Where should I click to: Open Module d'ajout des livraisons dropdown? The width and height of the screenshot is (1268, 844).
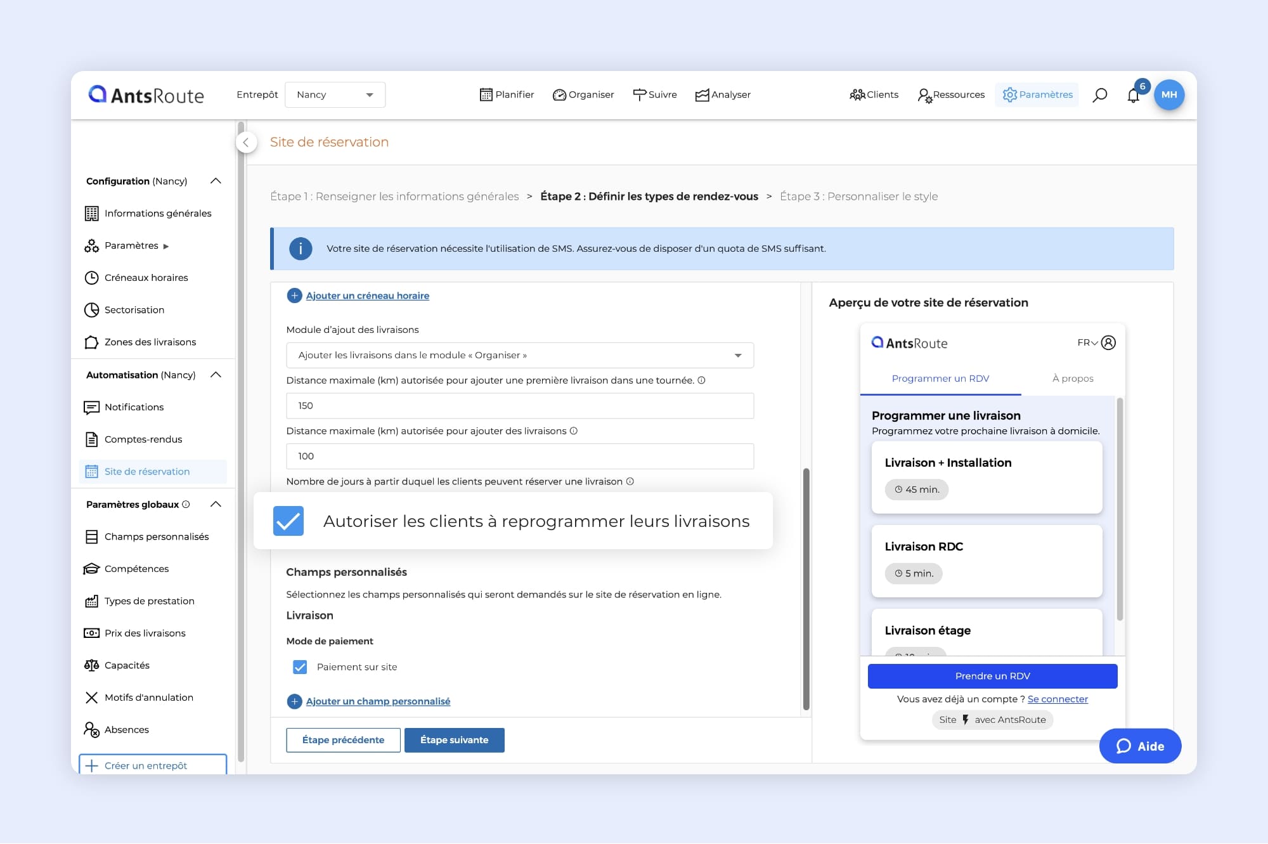(519, 355)
